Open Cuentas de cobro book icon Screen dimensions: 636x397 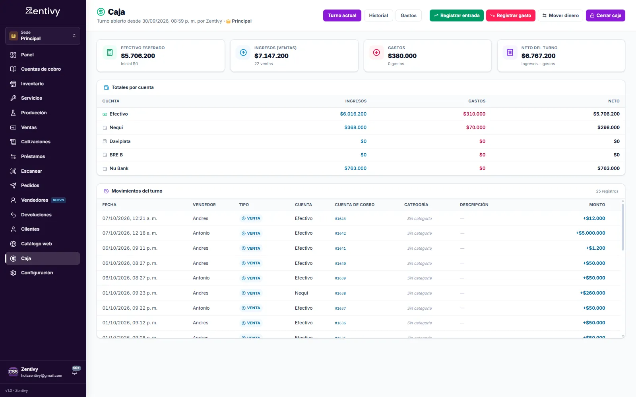pyautogui.click(x=13, y=69)
